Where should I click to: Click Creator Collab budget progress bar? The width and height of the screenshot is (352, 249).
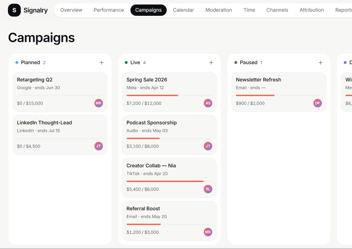coord(169,181)
